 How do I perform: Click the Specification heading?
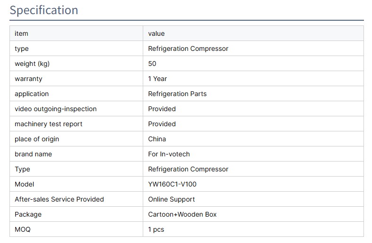(44, 10)
